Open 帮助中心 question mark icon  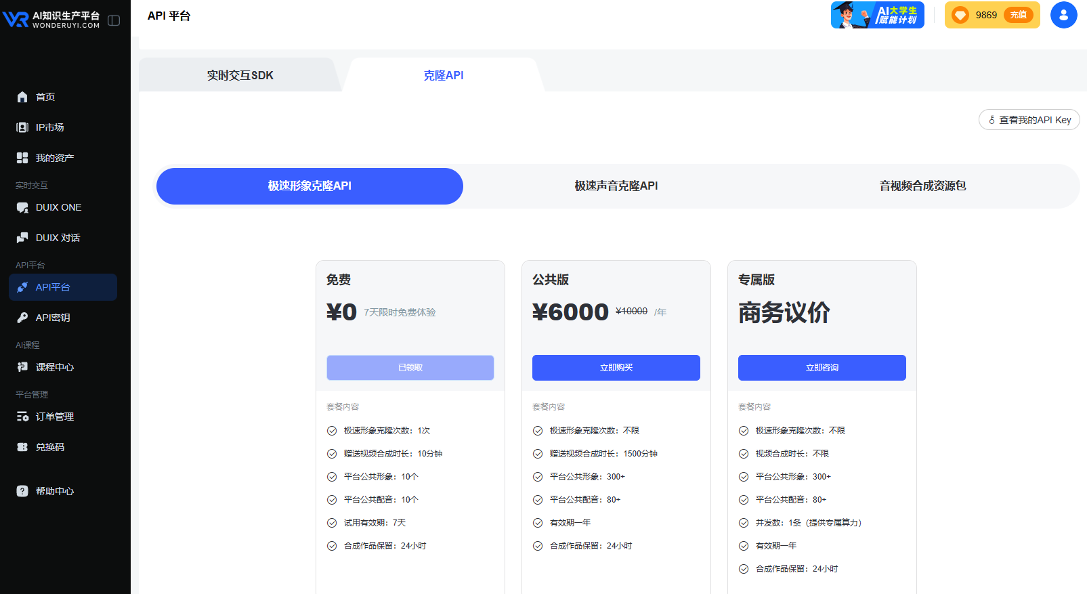pyautogui.click(x=22, y=491)
